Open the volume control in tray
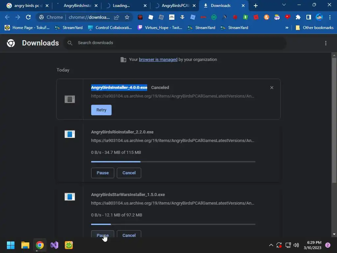This screenshot has height=253, width=337. tap(296, 245)
